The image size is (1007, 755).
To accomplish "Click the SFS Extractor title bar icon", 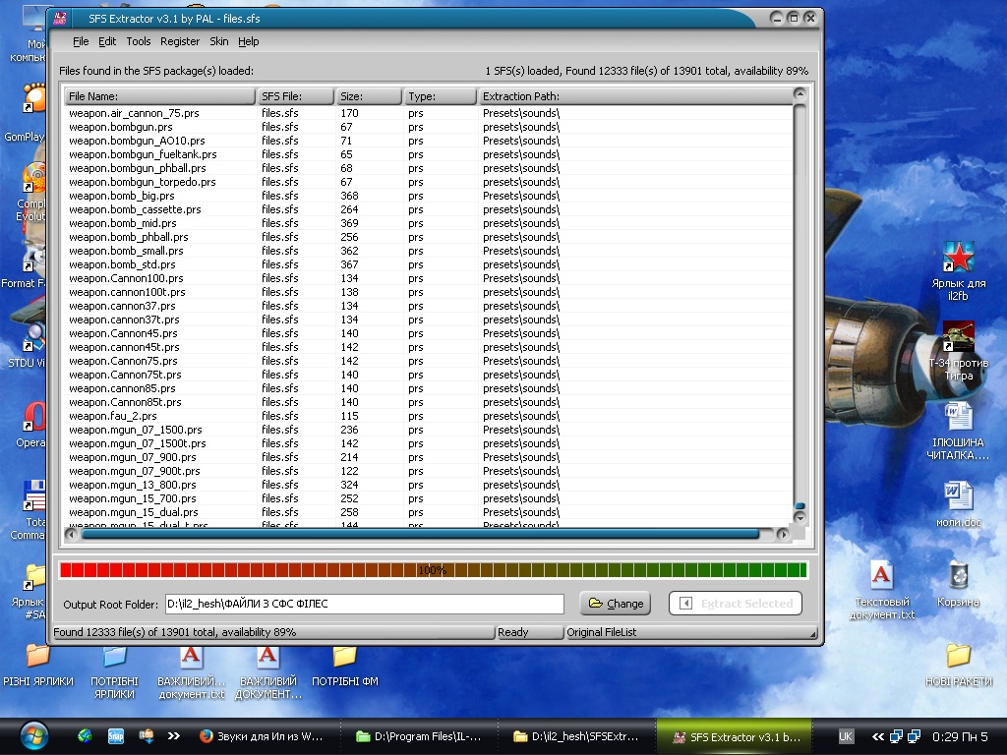I will tap(60, 18).
